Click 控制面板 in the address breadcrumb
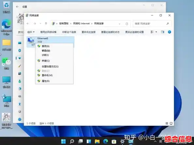The width and height of the screenshot is (194, 145). [64, 24]
